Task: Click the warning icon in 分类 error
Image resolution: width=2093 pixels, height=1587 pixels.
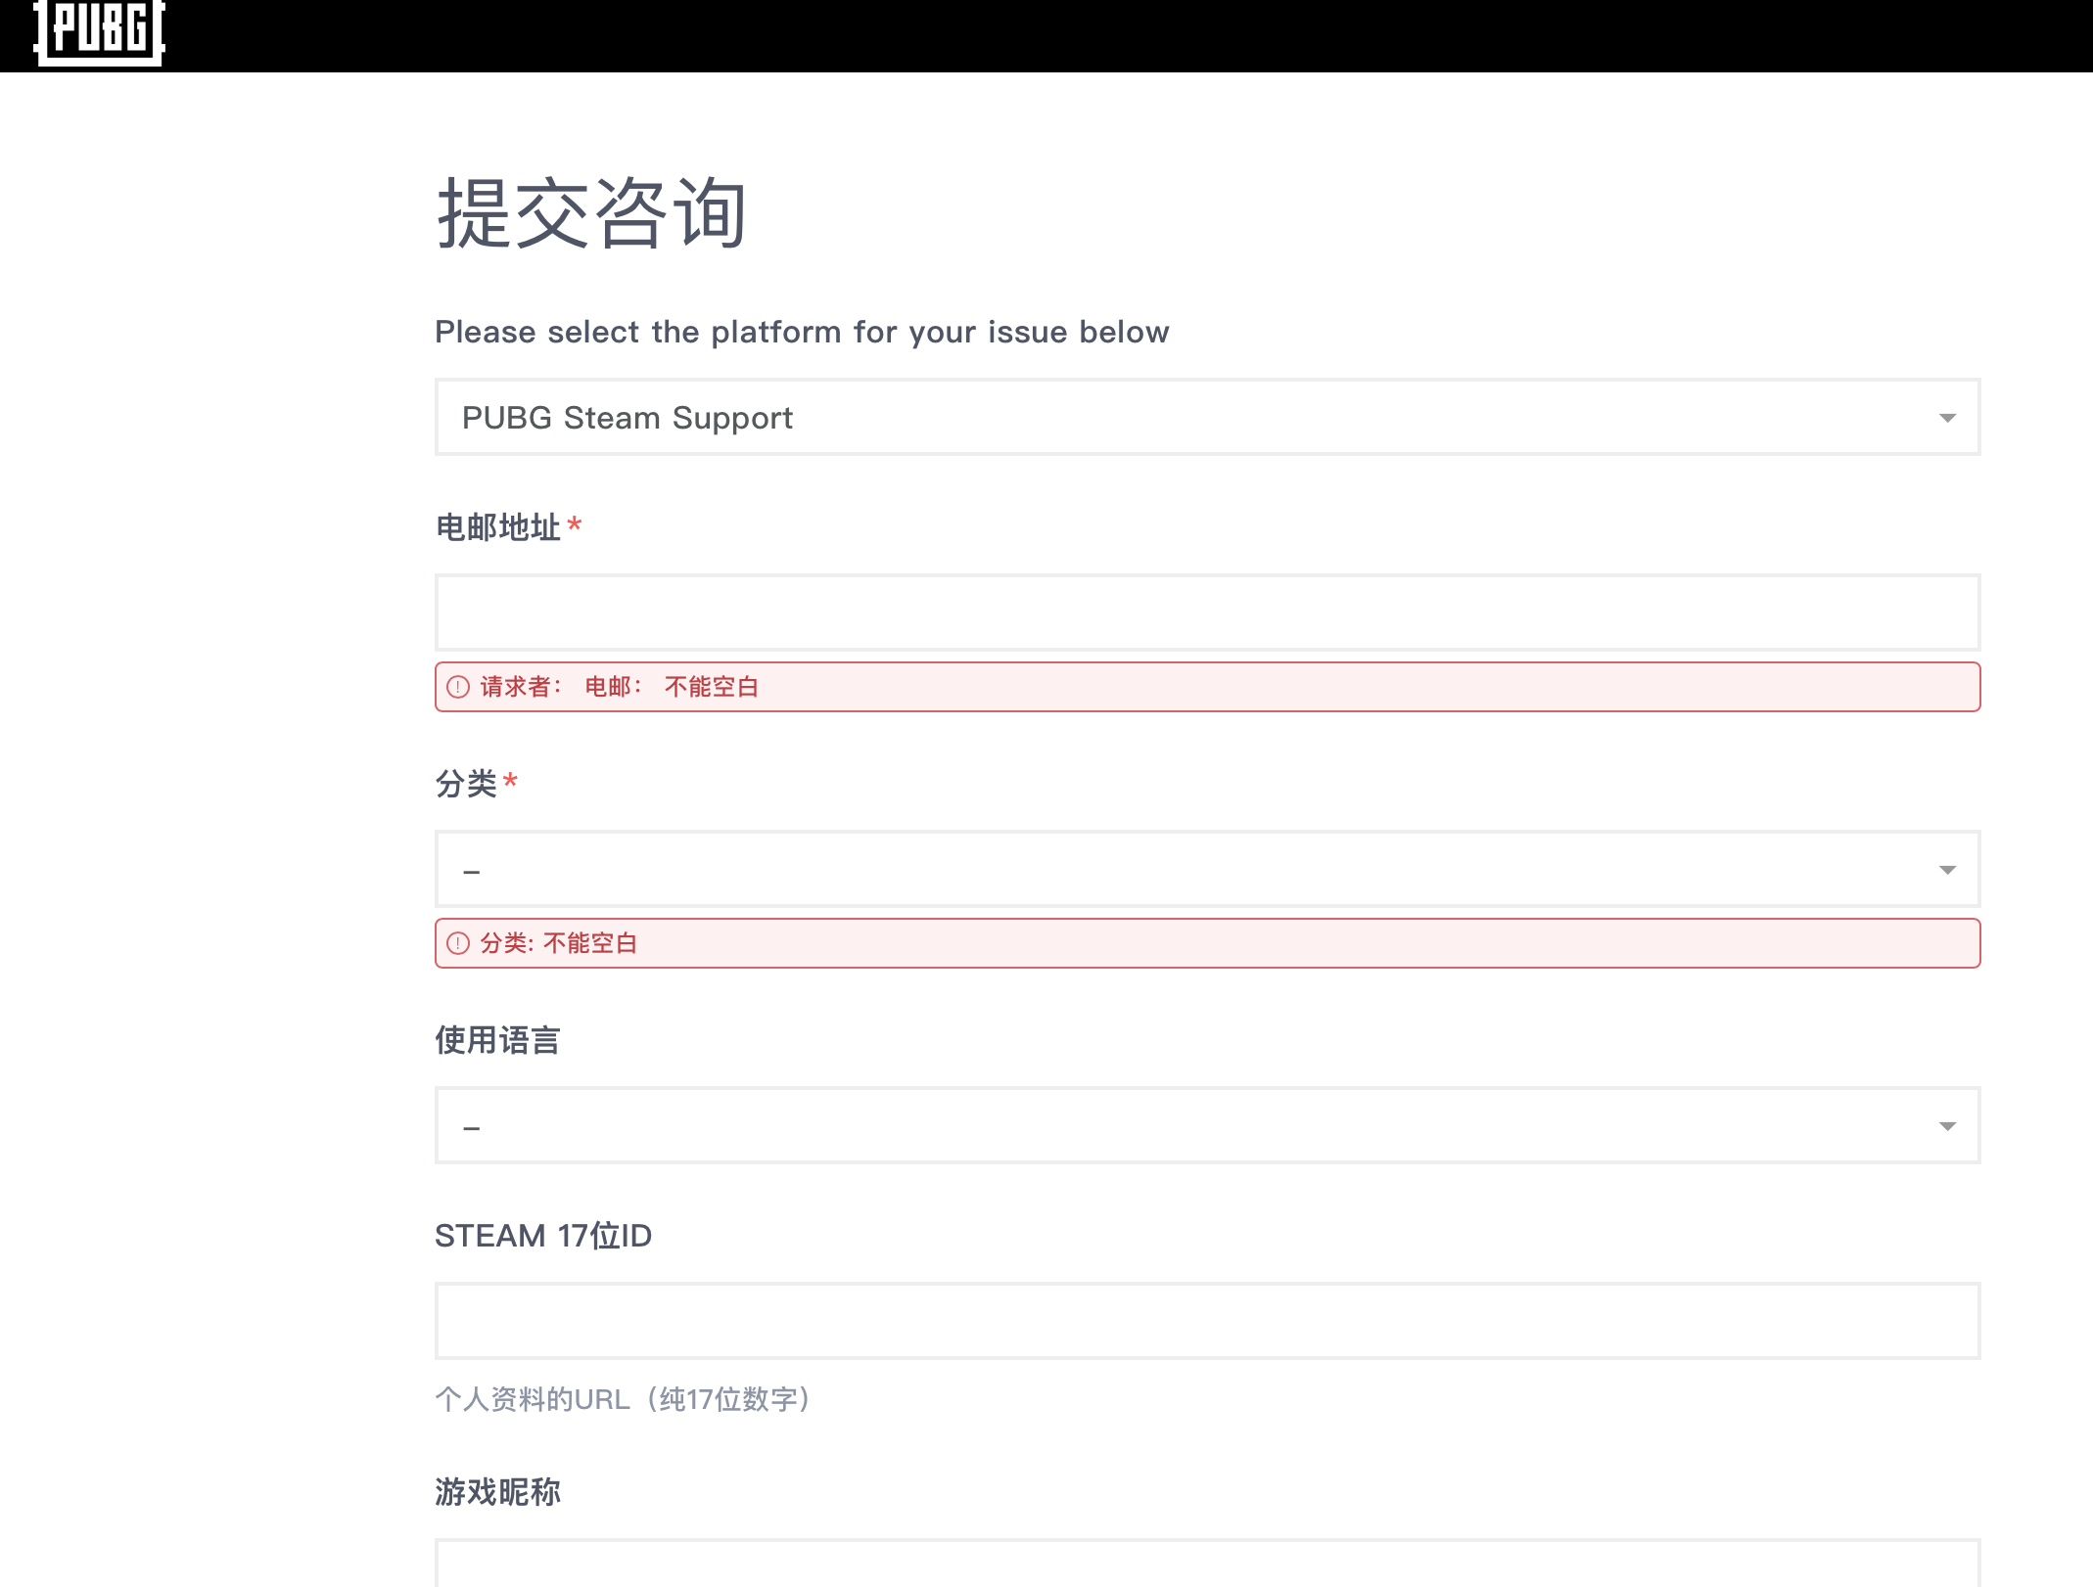Action: (x=458, y=943)
